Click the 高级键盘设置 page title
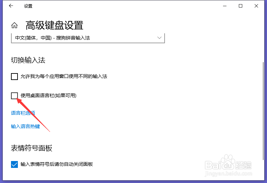Screen dimensions: 267x183 [x=54, y=25]
